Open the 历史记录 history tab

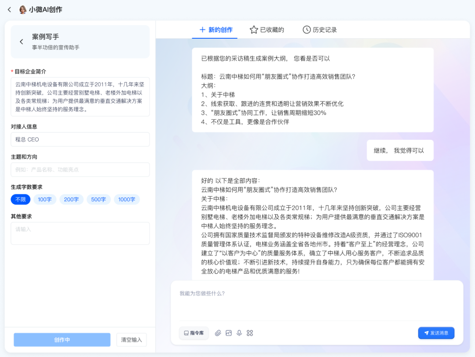pos(320,30)
